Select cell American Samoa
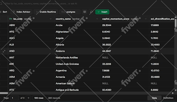 coord(78,83)
